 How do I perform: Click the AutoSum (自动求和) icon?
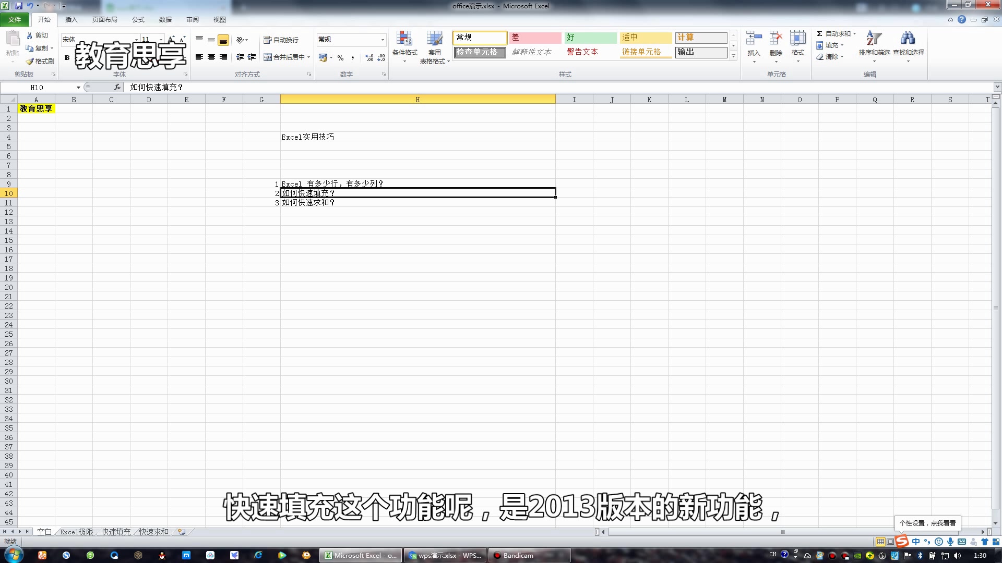point(819,33)
